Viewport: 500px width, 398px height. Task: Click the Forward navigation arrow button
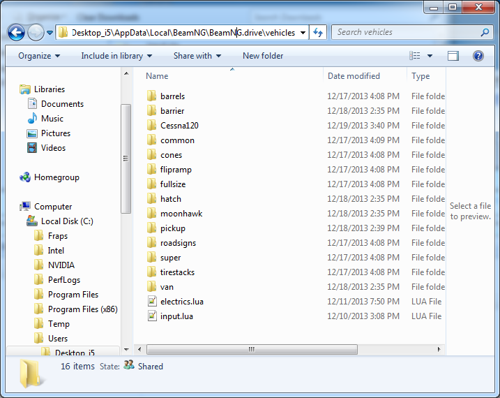[36, 32]
